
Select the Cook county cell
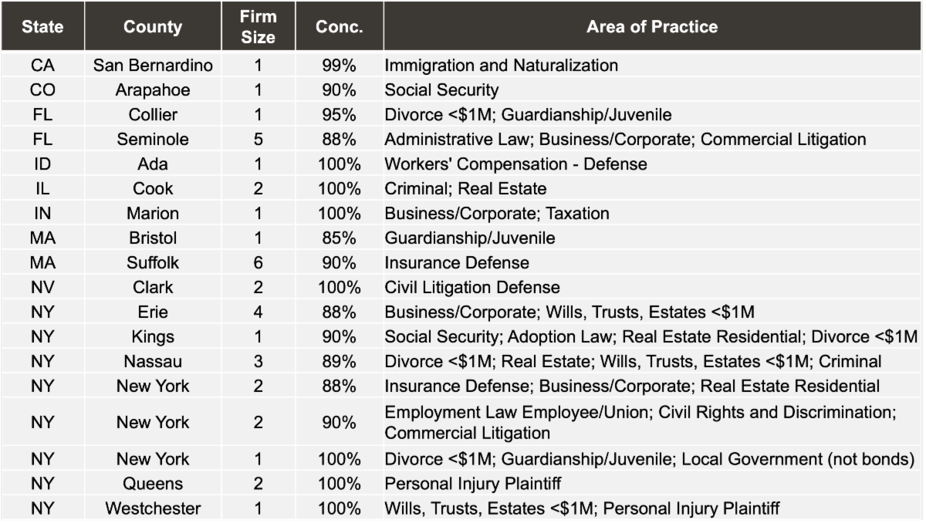coord(153,189)
